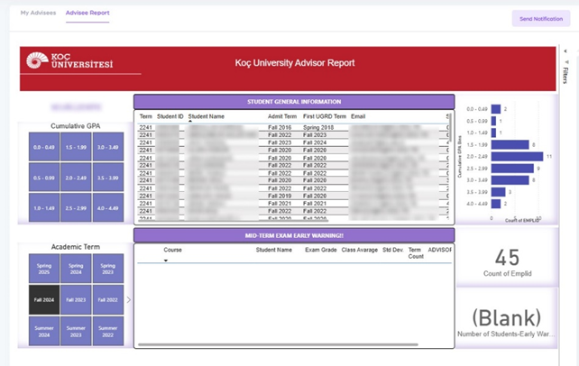Select the Advisee Report tab
This screenshot has width=579, height=366.
click(88, 14)
